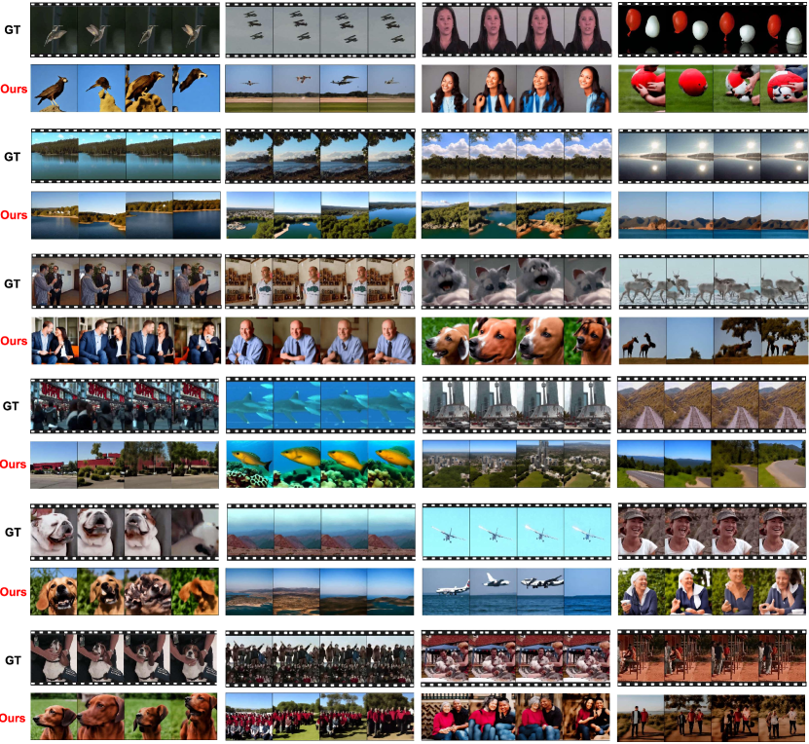Select the GT two men talking in office
The height and width of the screenshot is (744, 809).
(126, 281)
